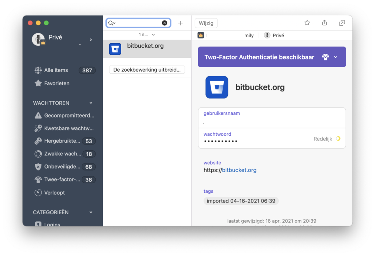Click the Wijzig edit button
Screen dimensions: 375x256
(x=206, y=23)
